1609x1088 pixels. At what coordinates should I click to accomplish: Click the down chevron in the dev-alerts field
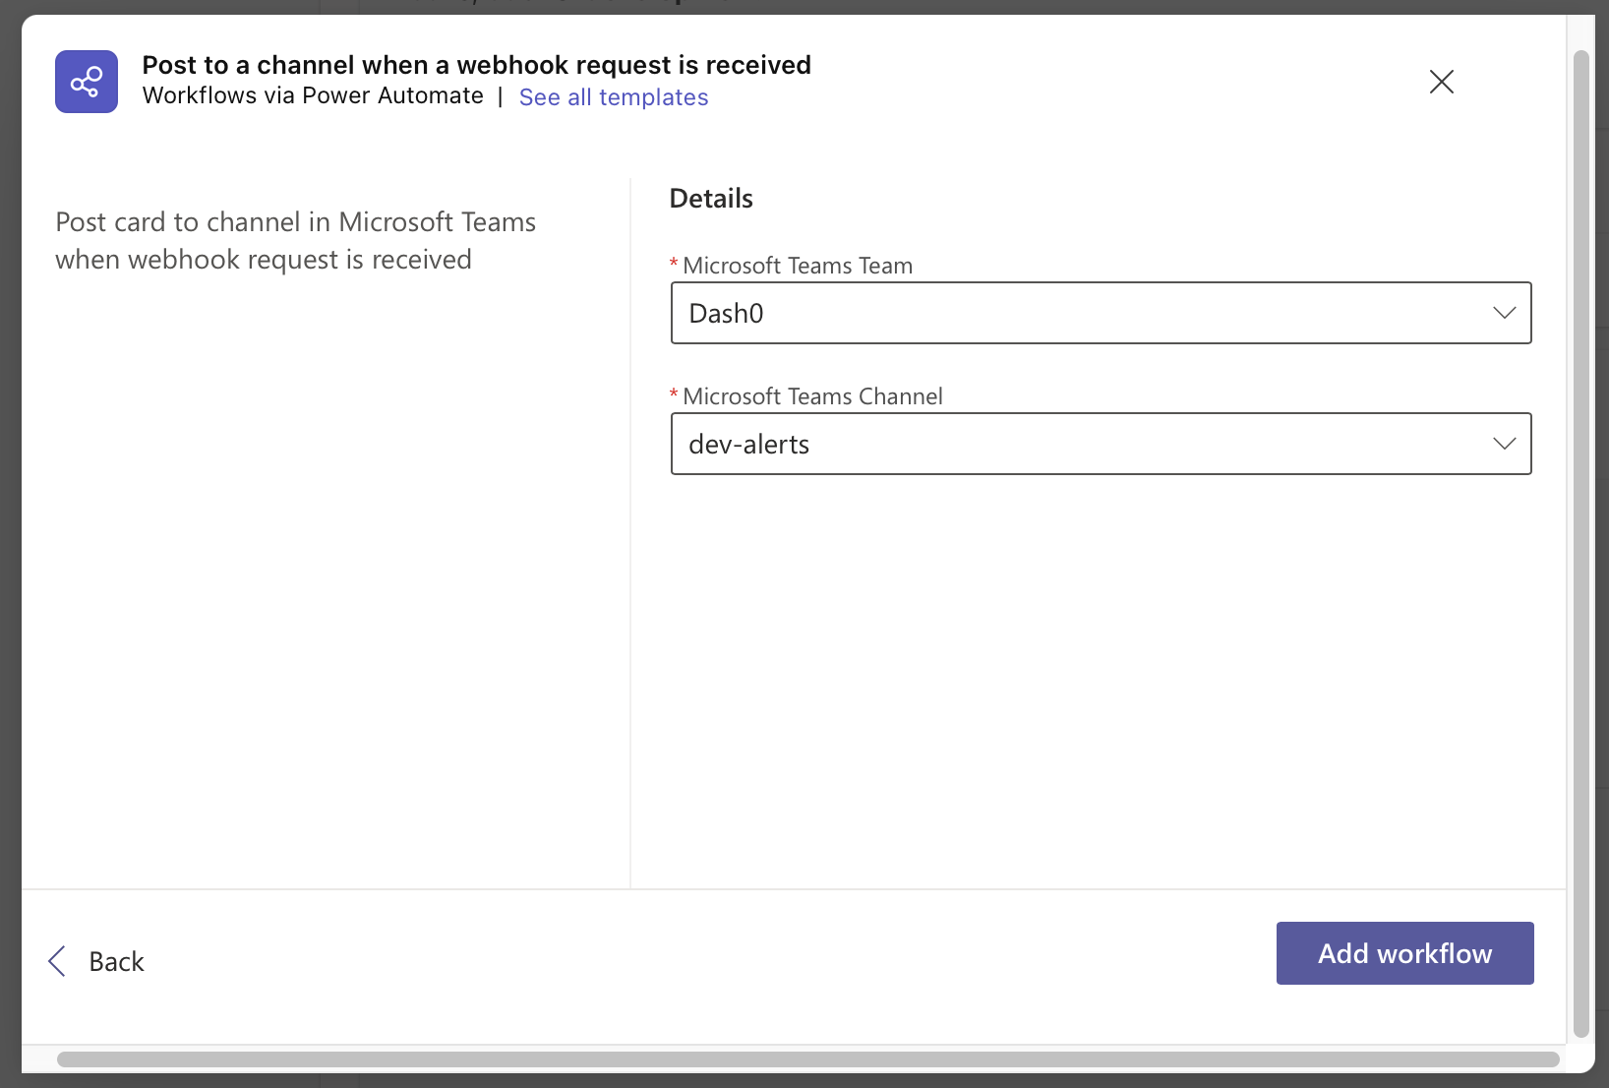point(1504,444)
